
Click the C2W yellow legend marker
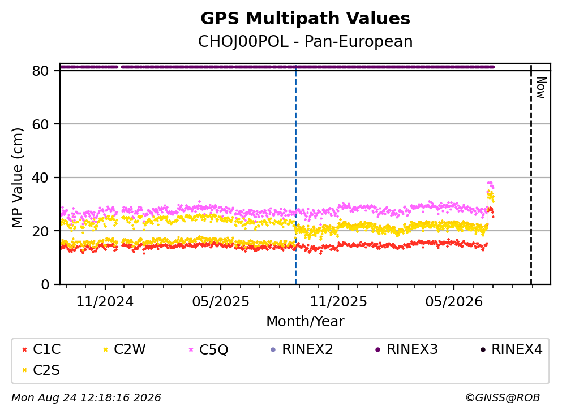point(105,349)
